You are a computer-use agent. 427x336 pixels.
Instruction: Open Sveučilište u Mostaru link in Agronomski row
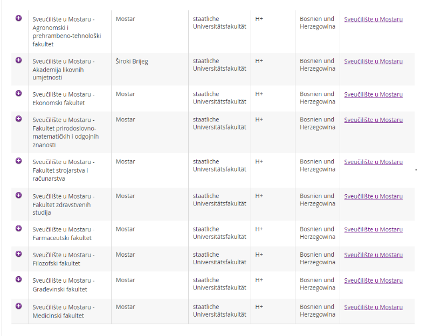click(x=373, y=19)
